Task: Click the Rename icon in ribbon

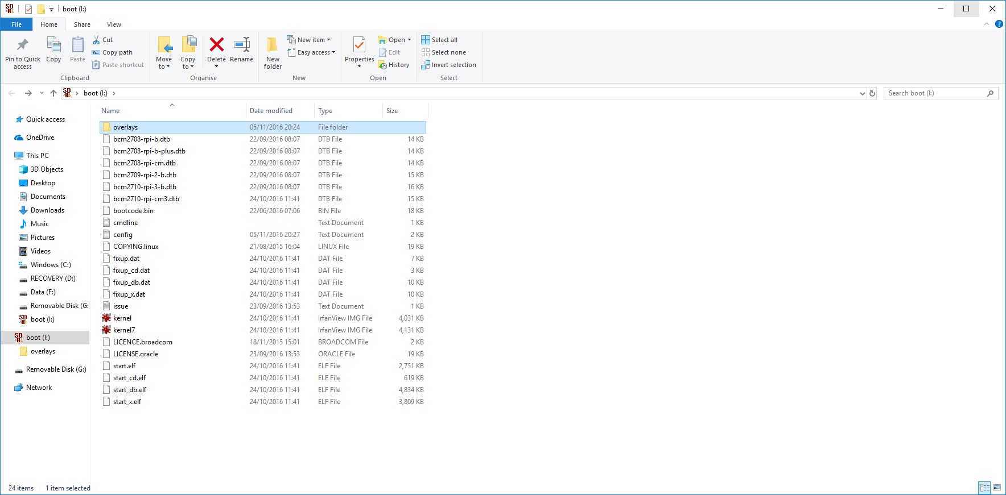Action: pos(242,45)
